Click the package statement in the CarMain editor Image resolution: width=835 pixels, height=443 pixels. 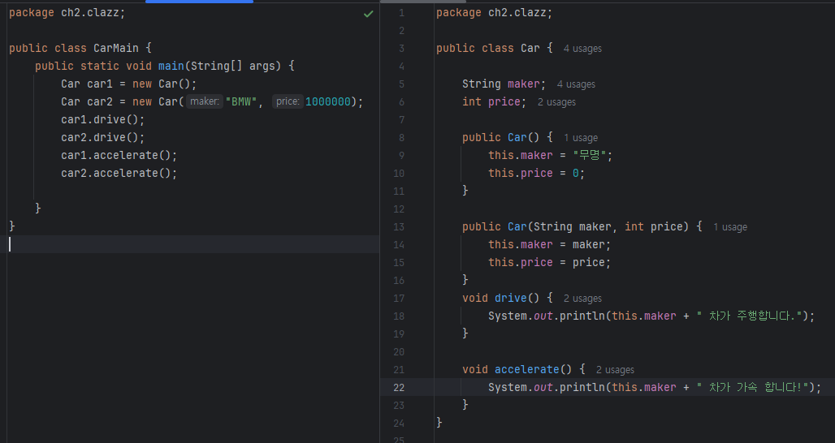[67, 13]
